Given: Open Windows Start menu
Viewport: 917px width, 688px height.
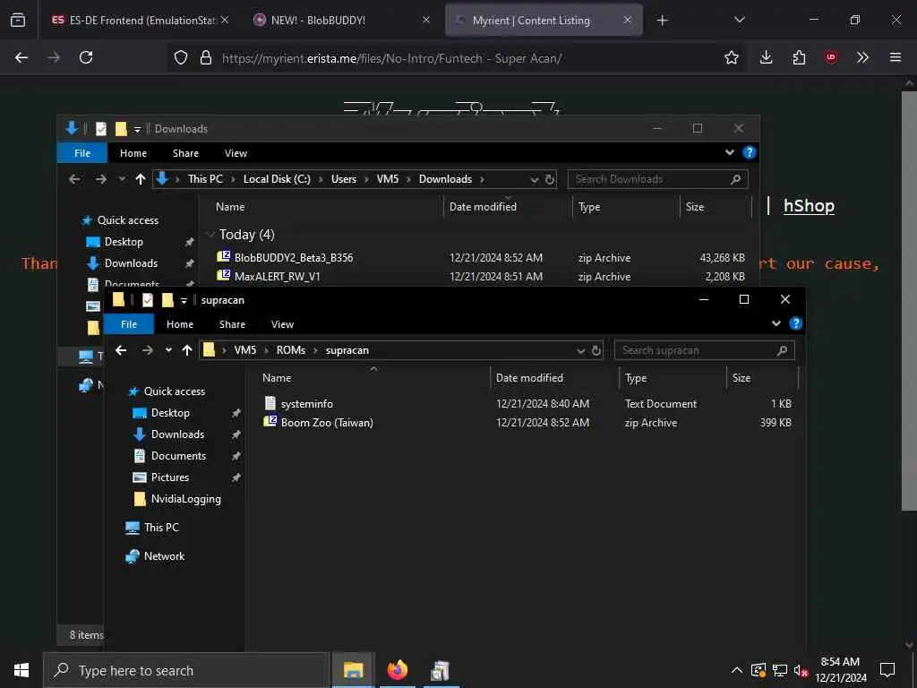Looking at the screenshot, I should 21,670.
